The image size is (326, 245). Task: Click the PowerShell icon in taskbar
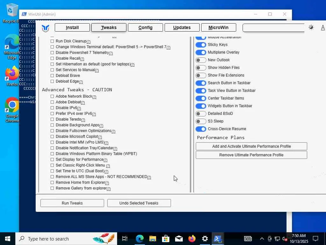pyautogui.click(x=218, y=239)
